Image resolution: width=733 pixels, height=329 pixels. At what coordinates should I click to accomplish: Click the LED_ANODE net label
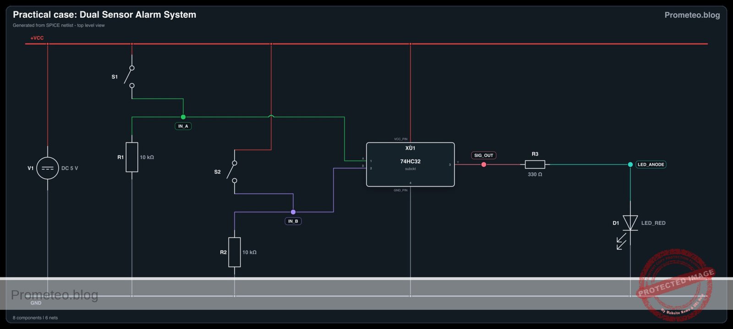click(651, 164)
